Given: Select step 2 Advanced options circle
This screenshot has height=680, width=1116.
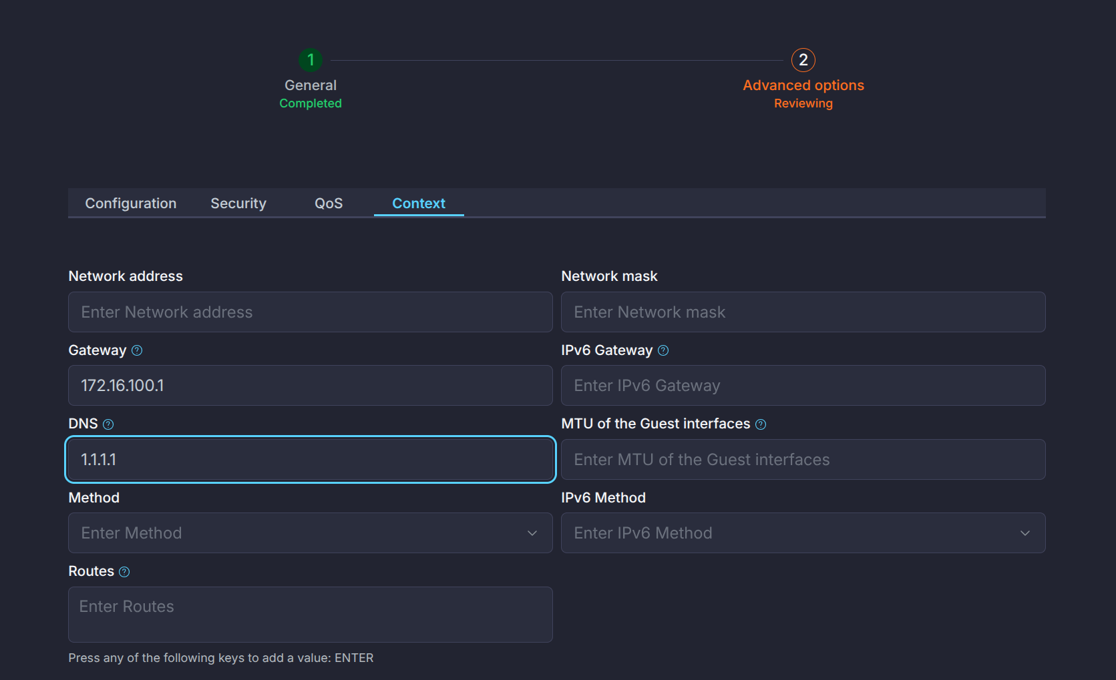Looking at the screenshot, I should pyautogui.click(x=803, y=60).
